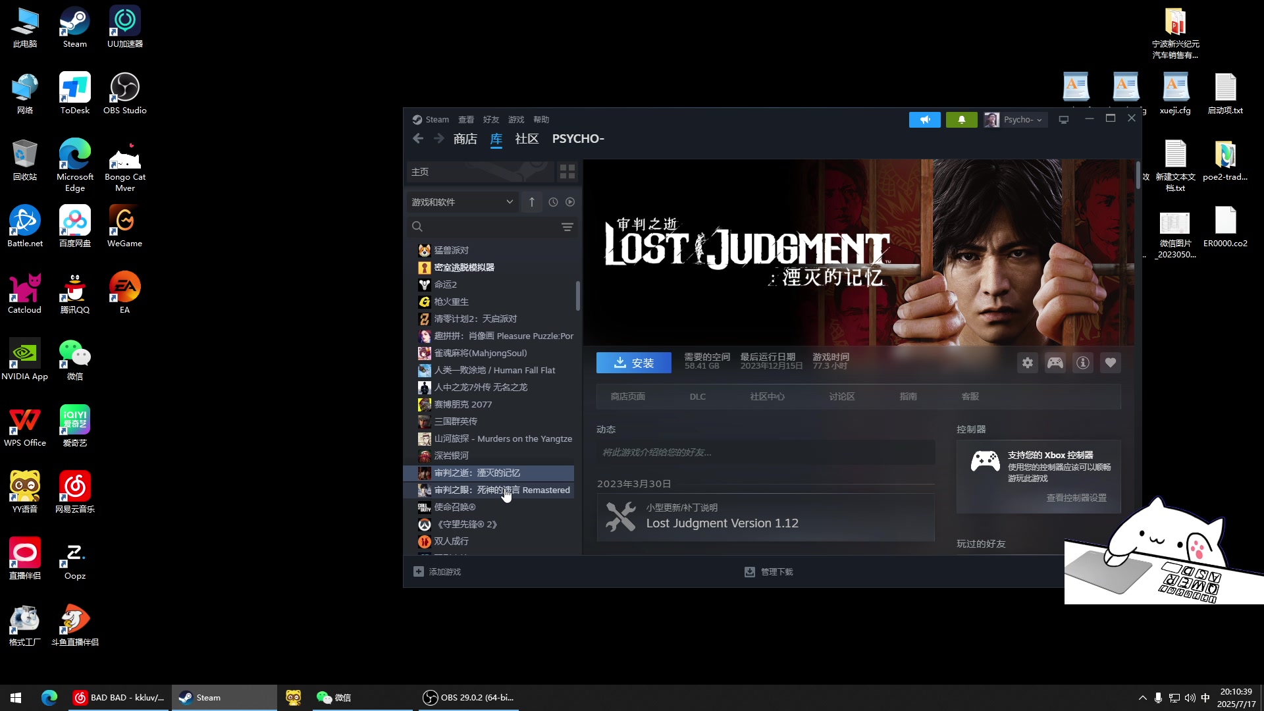The image size is (1264, 711).
Task: Add Lost Judgment to favorites heart
Action: pyautogui.click(x=1111, y=363)
